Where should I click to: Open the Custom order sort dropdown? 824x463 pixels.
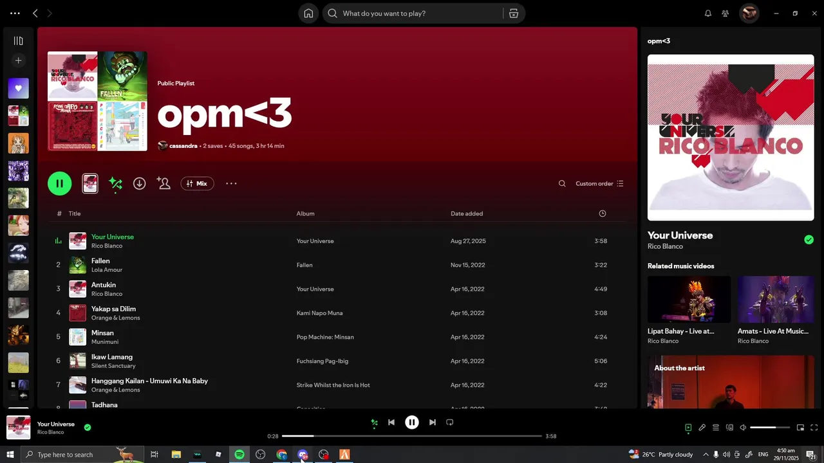(599, 184)
